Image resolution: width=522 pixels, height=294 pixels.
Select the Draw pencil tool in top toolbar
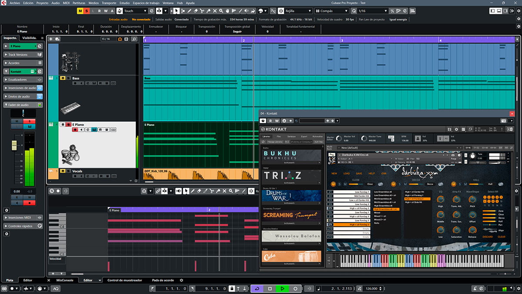coord(189,11)
